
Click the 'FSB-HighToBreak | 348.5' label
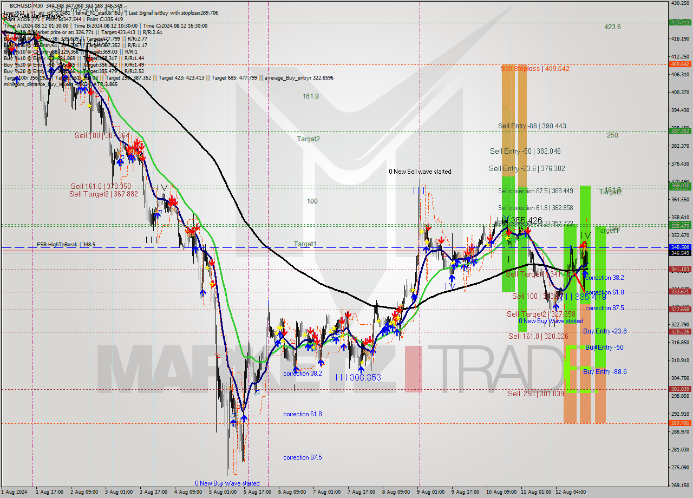[x=66, y=245]
